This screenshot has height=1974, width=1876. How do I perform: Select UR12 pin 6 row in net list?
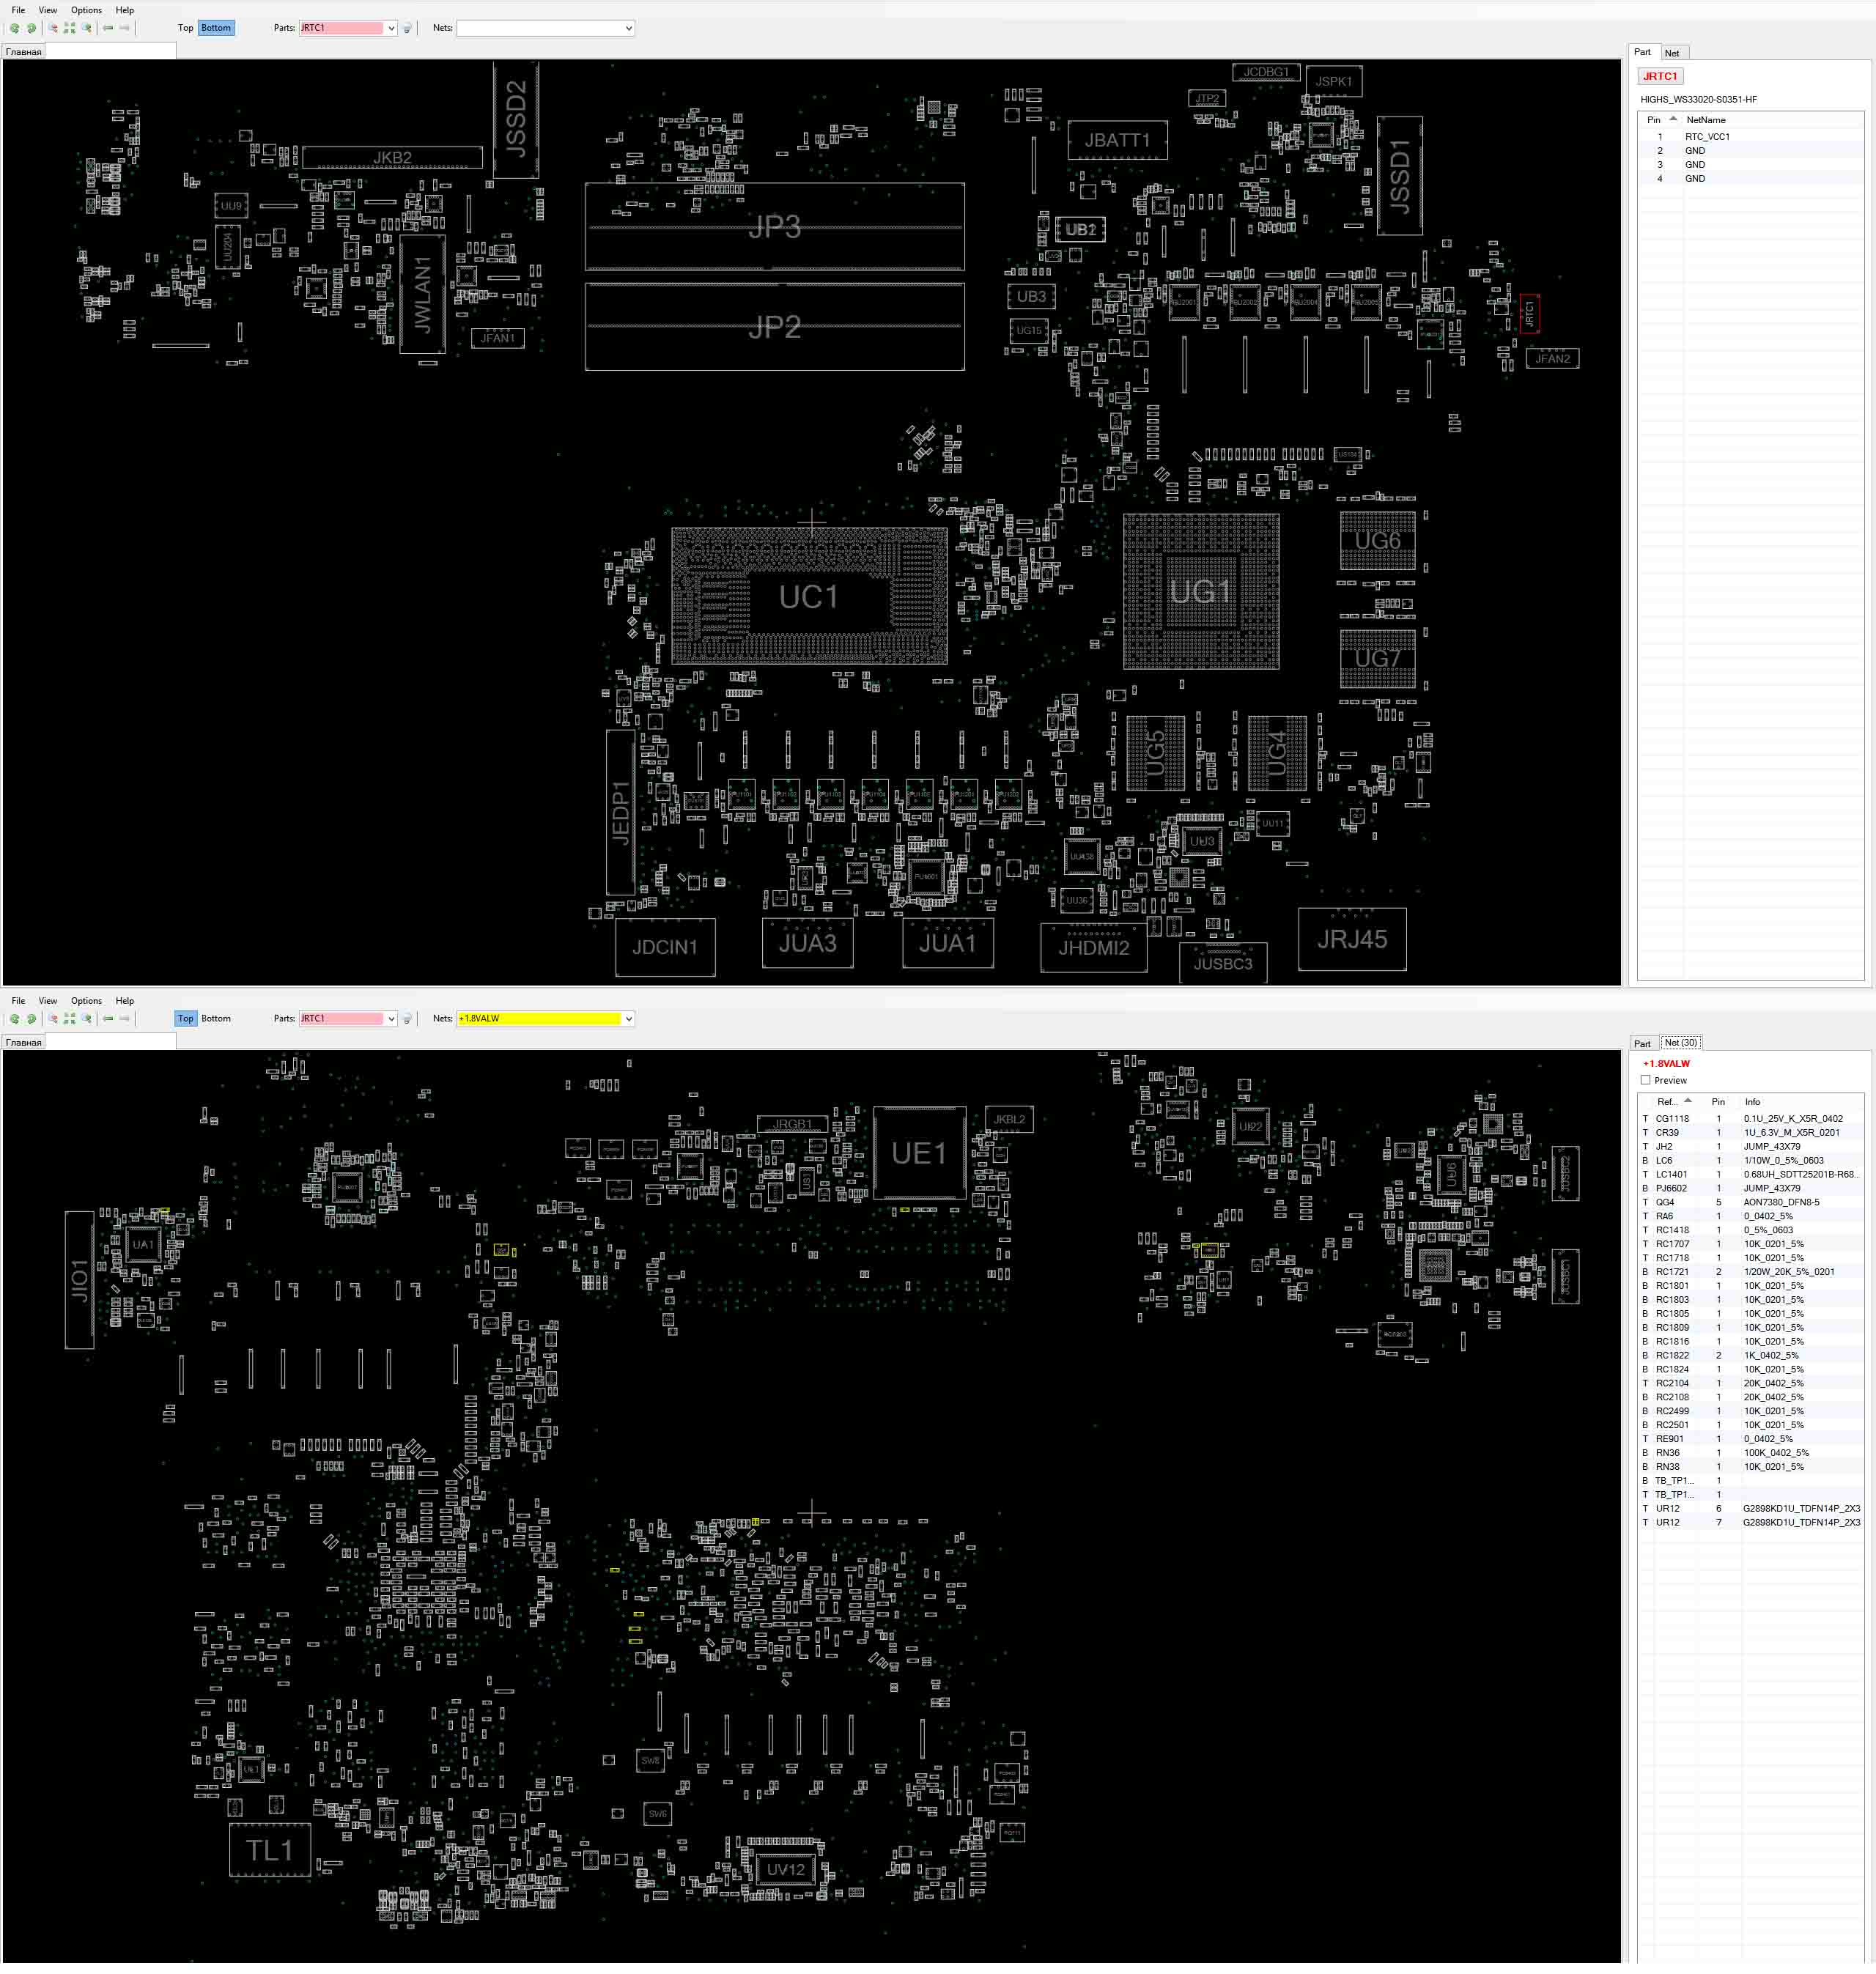1751,1508
